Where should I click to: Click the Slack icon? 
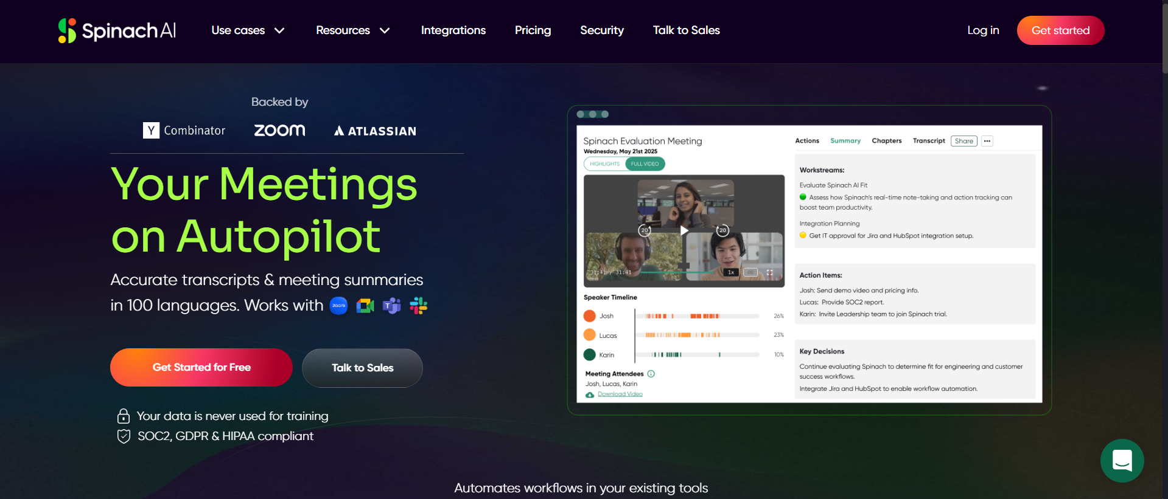coord(418,306)
